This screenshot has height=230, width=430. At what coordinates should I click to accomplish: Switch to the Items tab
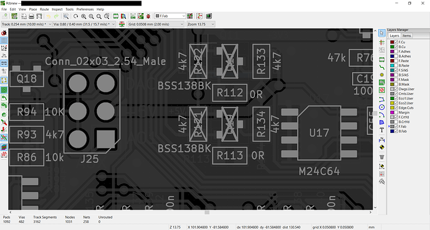406,36
